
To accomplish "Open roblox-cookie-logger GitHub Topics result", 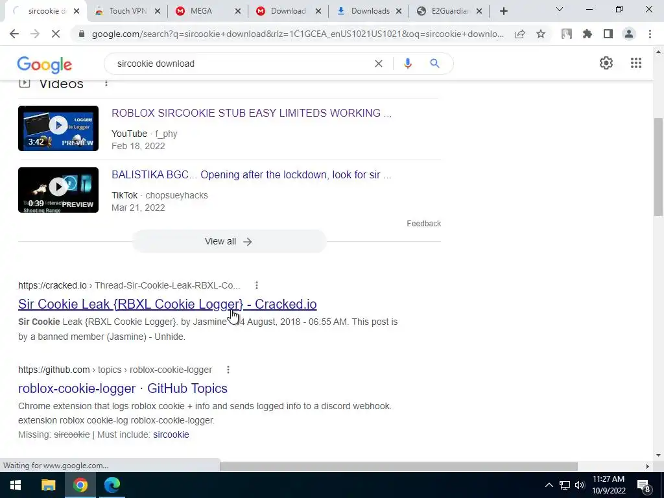I will click(123, 388).
